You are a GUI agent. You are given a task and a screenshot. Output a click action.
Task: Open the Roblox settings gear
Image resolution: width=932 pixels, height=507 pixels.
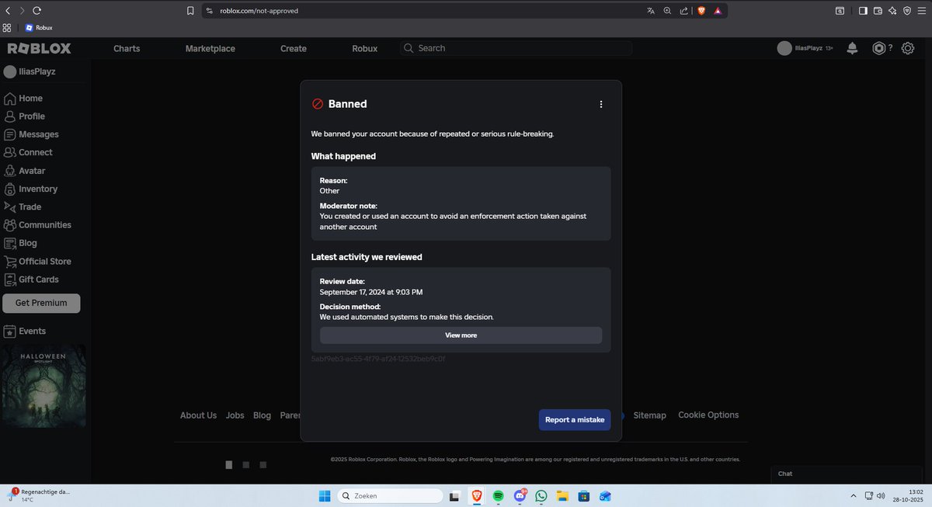(907, 47)
